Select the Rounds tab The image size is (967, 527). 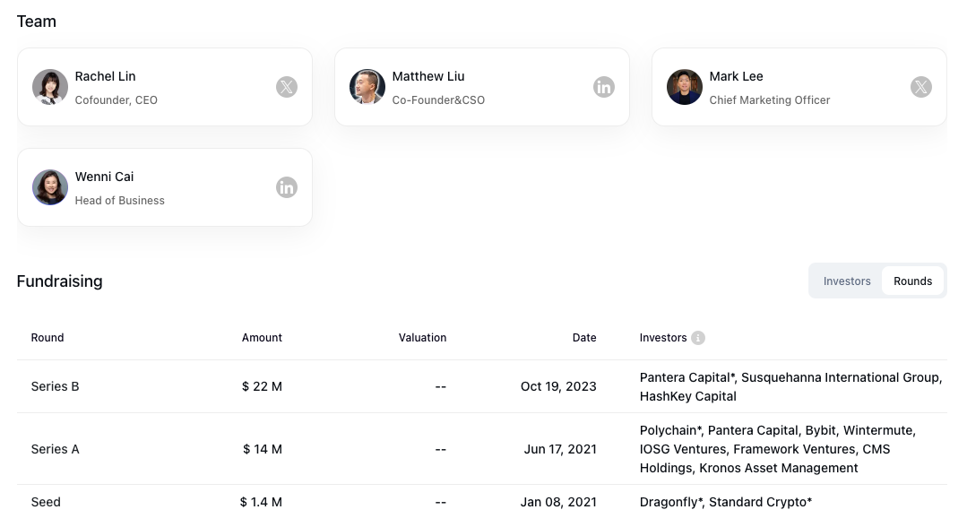click(x=912, y=281)
